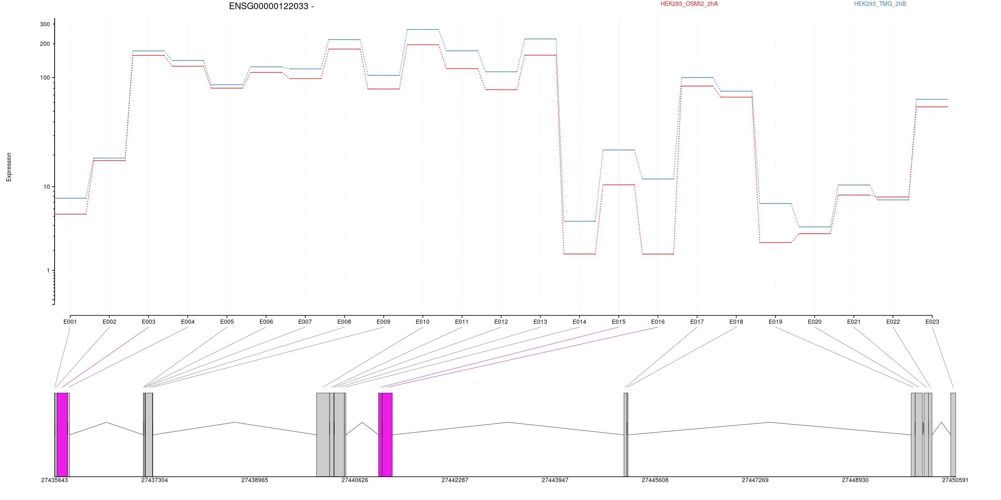Click the E019 exon label
This screenshot has width=1001, height=500.
coord(775,322)
